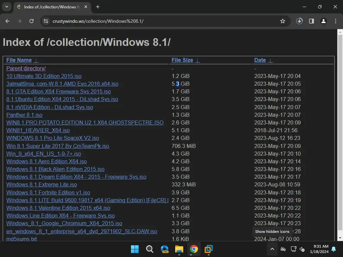Screen dimensions: 343x257
Task: Open the Parent directory link
Action: [26, 68]
